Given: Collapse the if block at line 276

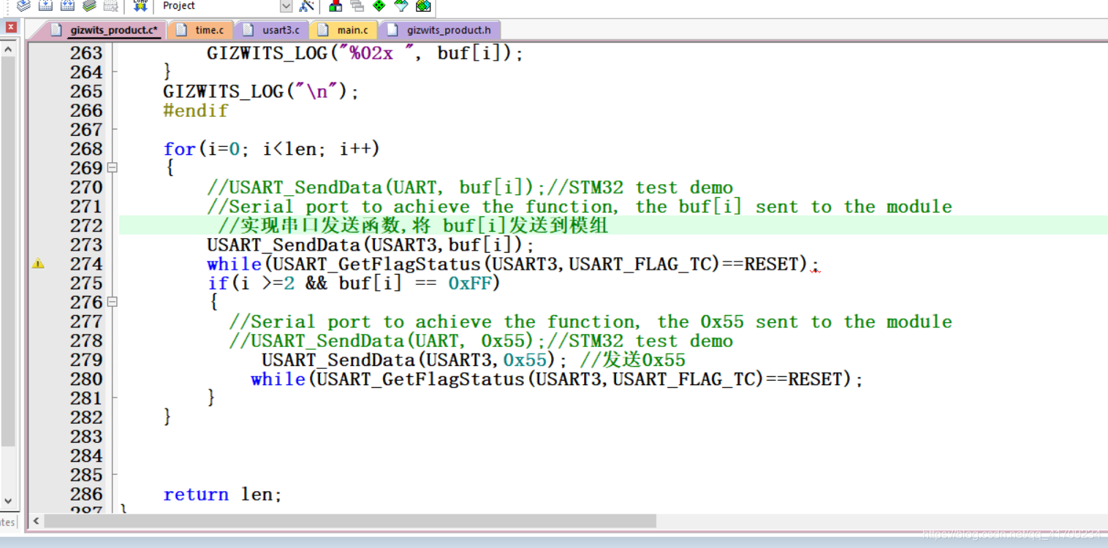Looking at the screenshot, I should pyautogui.click(x=113, y=302).
